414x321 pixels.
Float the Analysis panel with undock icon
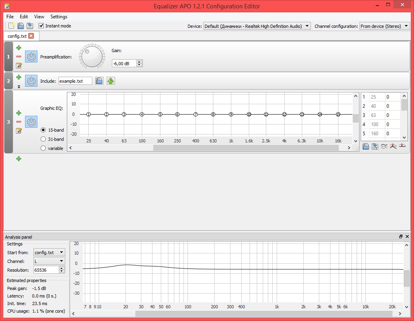tap(401, 237)
